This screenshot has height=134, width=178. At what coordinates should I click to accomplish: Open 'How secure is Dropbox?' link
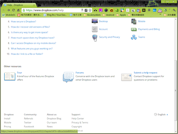23,21
